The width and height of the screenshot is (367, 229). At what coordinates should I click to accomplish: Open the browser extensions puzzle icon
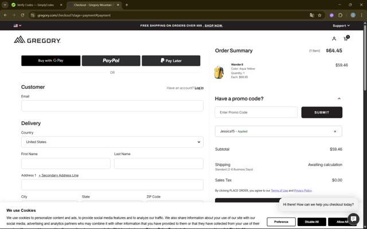tap(340, 15)
